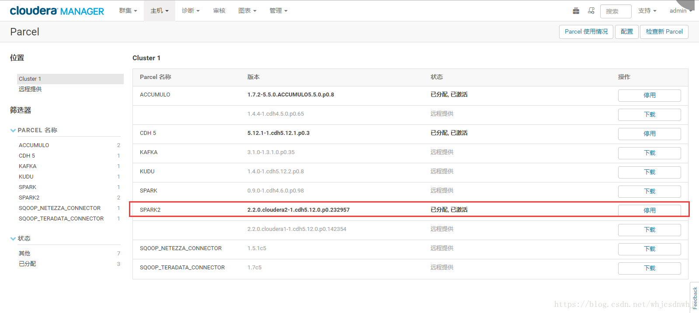This screenshot has height=313, width=699.
Task: Filter by 已分配 status
Action: [x=28, y=264]
